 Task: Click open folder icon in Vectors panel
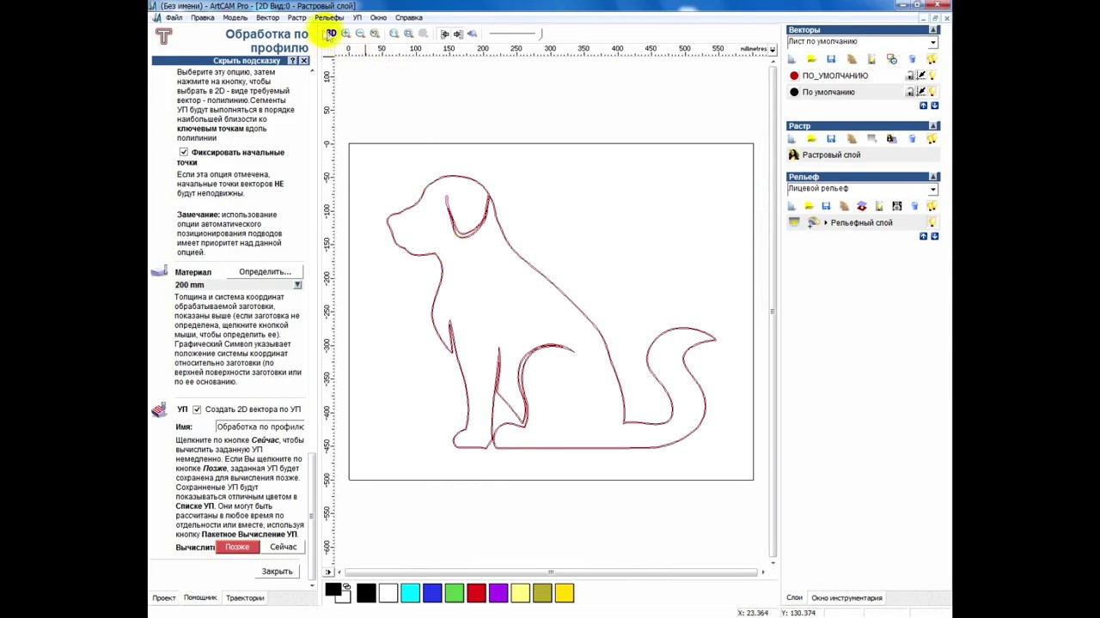click(811, 59)
